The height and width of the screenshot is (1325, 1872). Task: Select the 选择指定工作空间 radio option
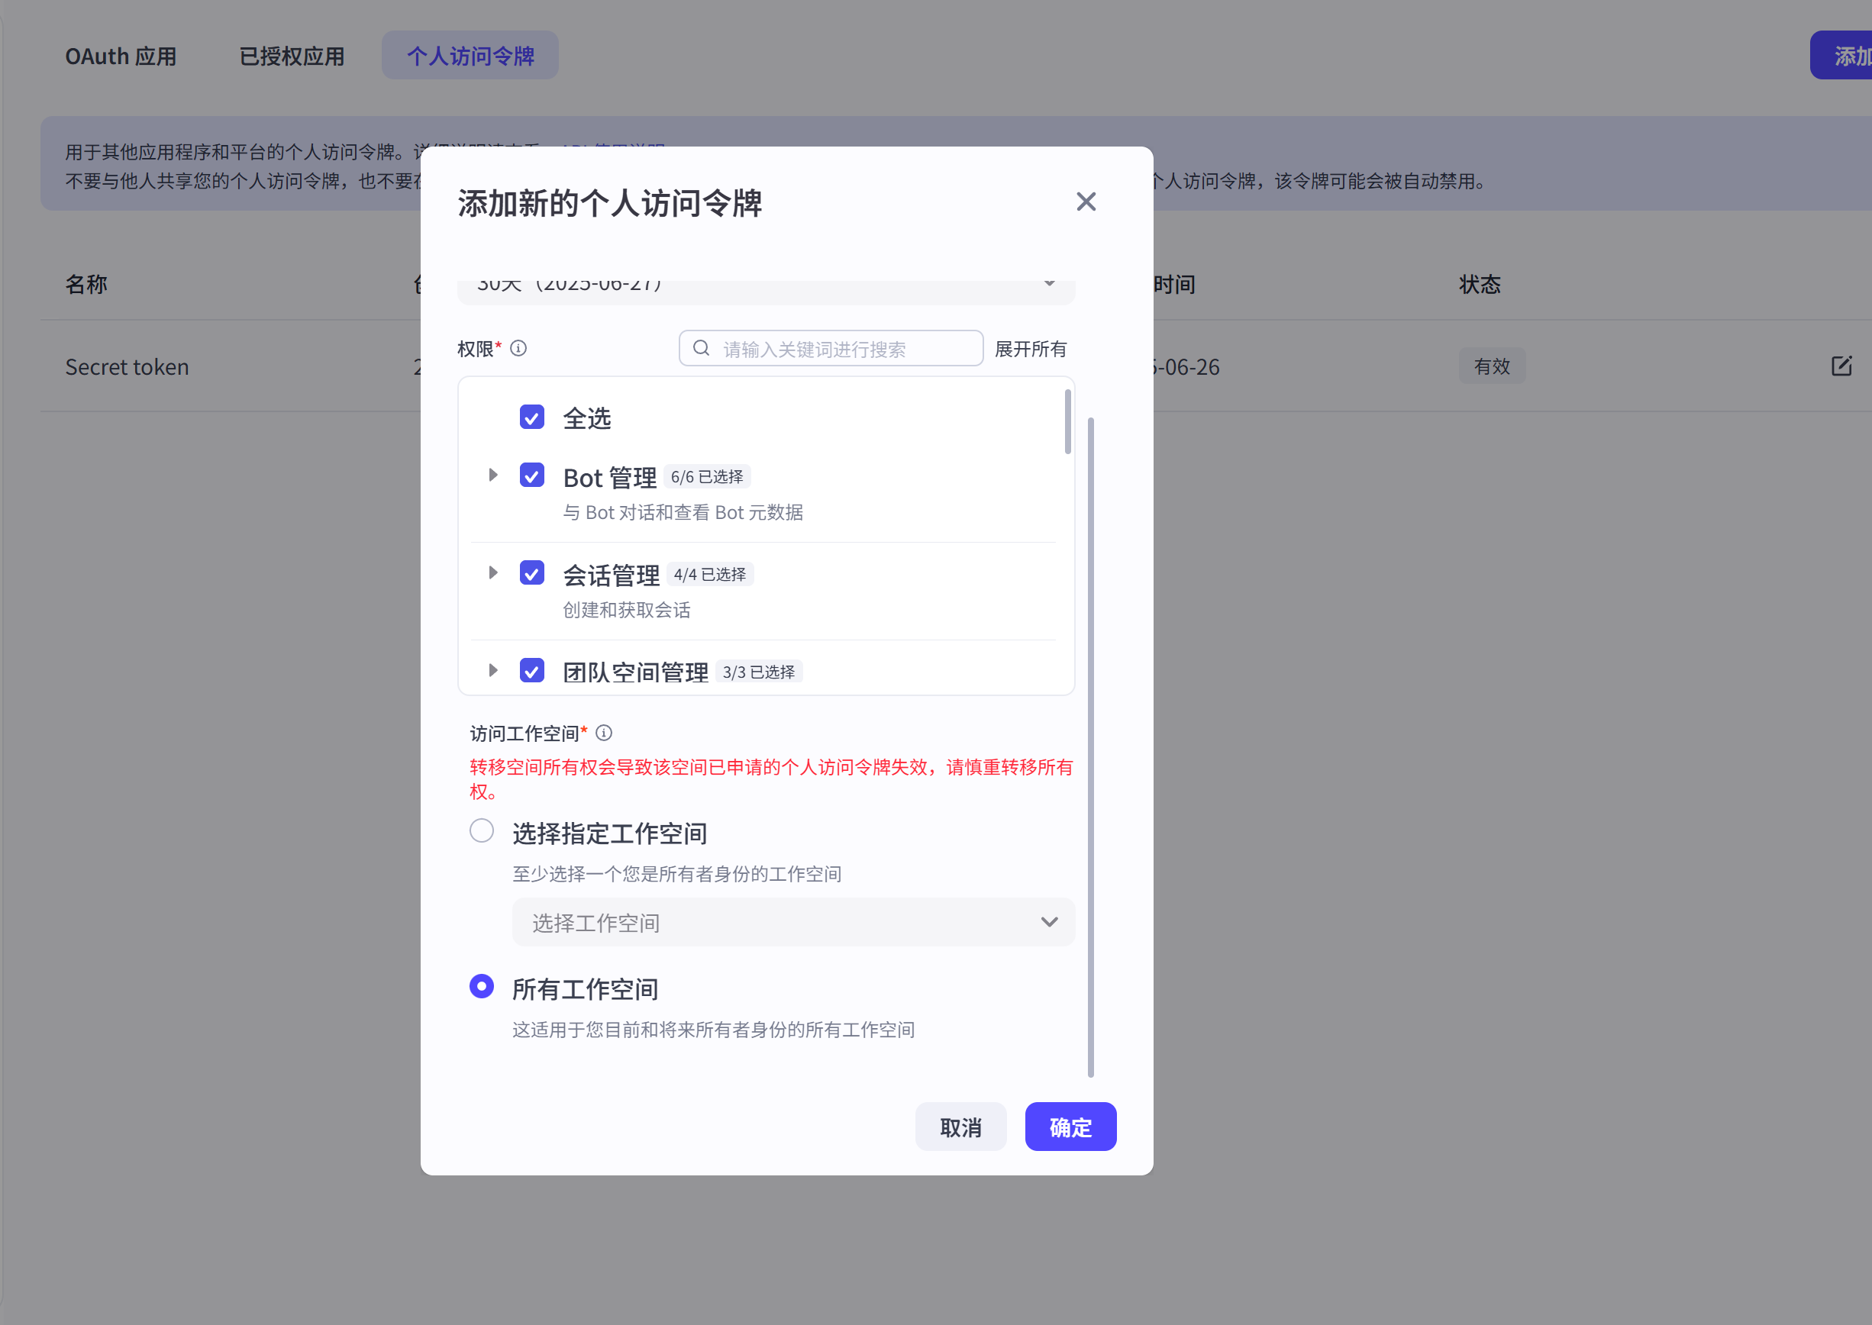482,830
